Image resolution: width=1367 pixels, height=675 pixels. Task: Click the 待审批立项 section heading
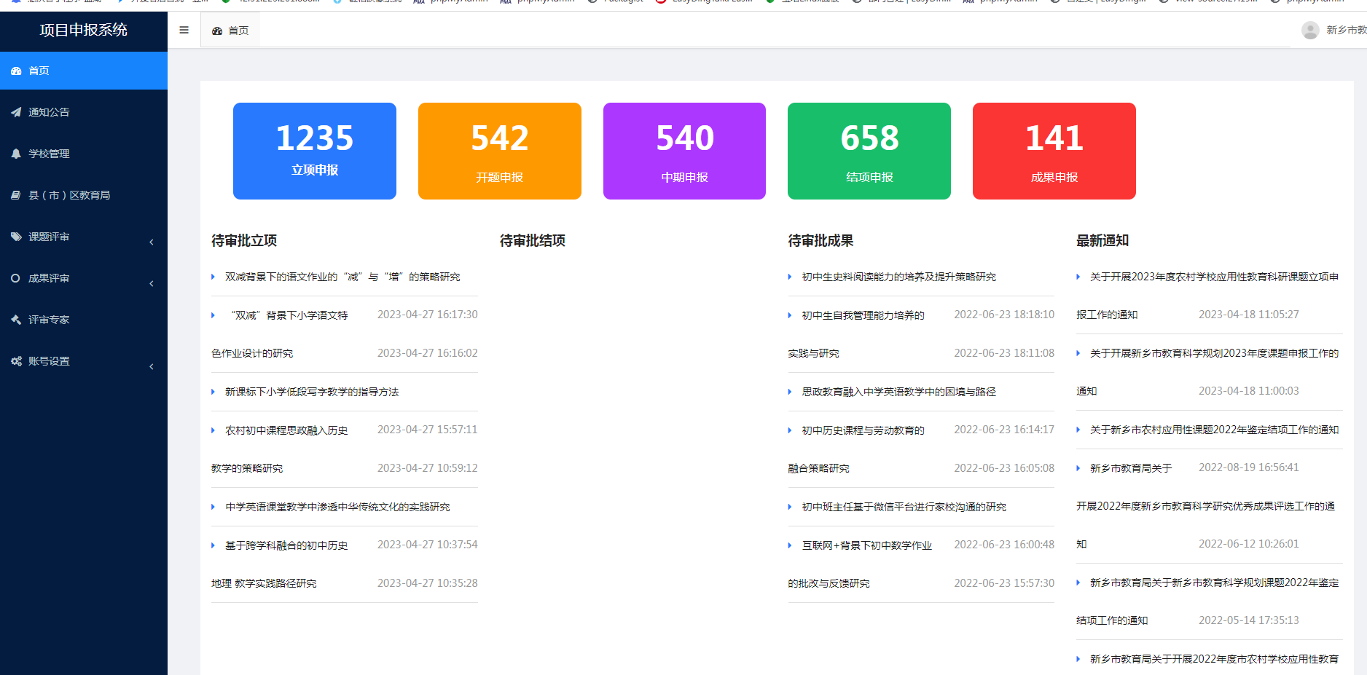pos(244,240)
